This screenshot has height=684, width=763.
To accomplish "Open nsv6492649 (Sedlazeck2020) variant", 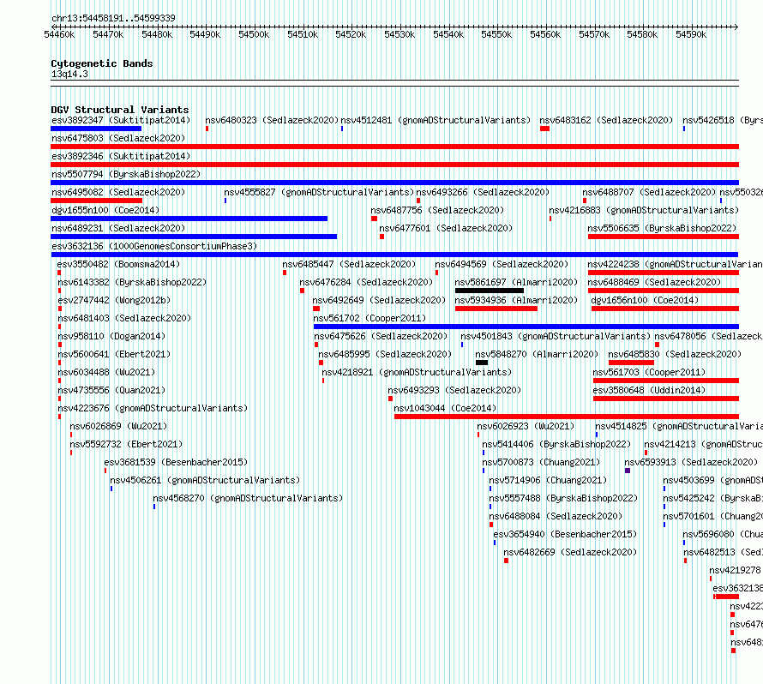I will coord(379,300).
